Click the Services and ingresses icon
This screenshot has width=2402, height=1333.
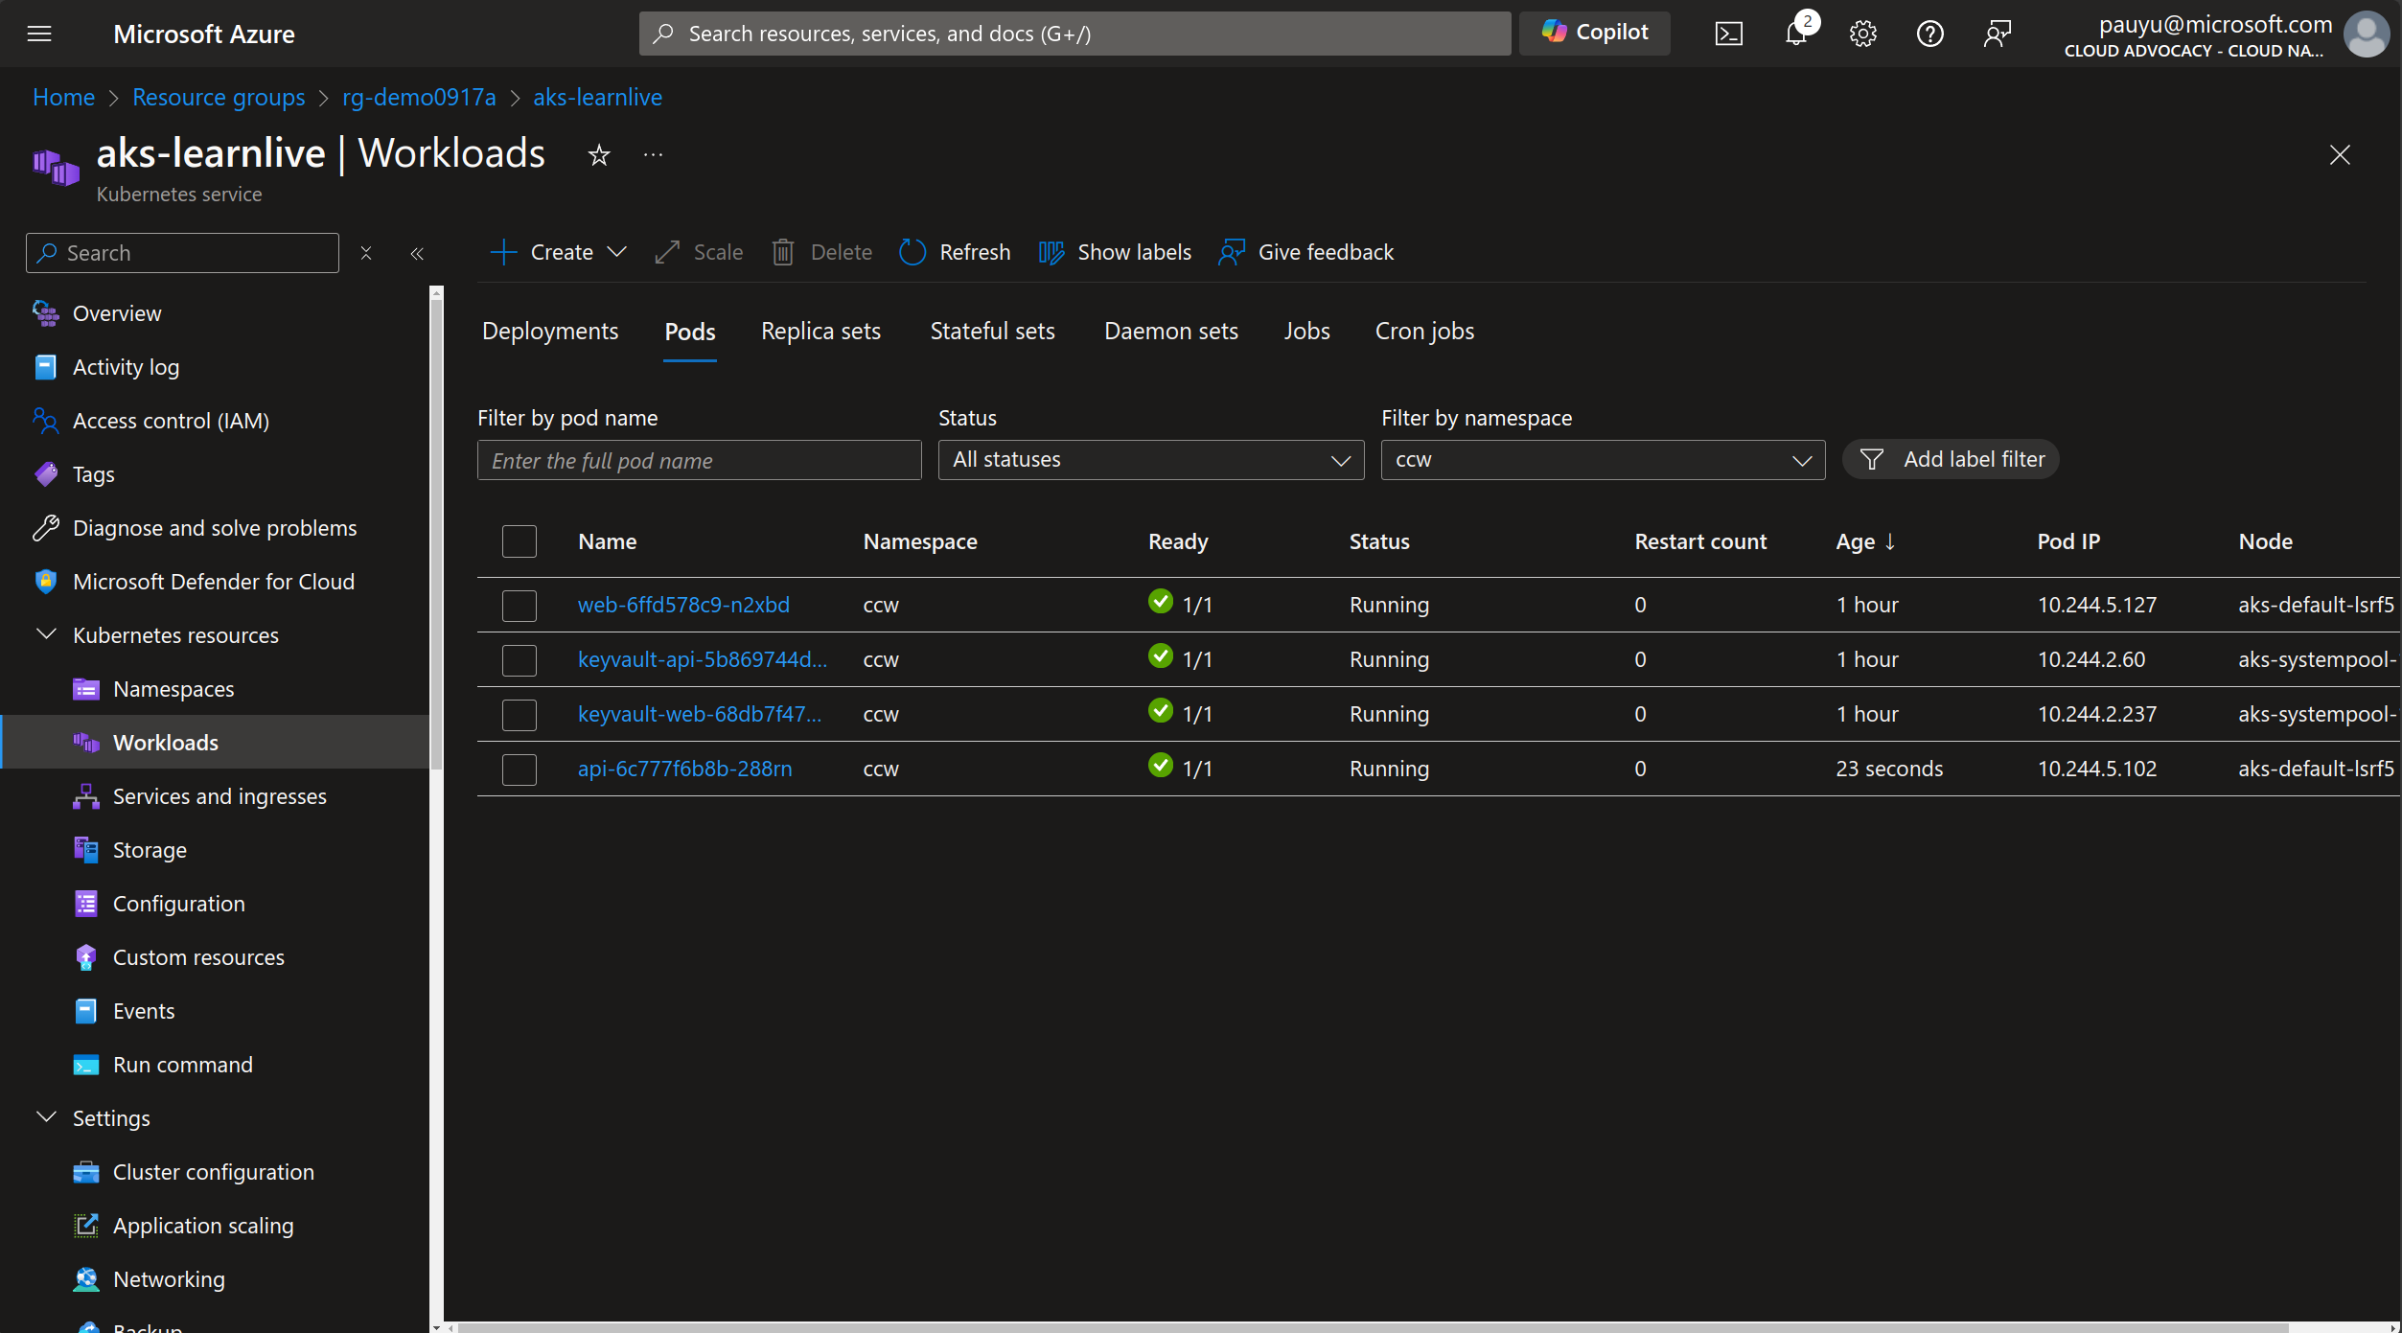[x=86, y=796]
